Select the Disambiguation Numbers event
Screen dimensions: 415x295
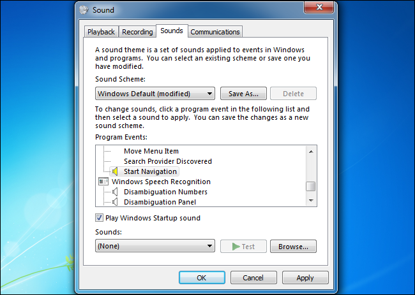(165, 192)
